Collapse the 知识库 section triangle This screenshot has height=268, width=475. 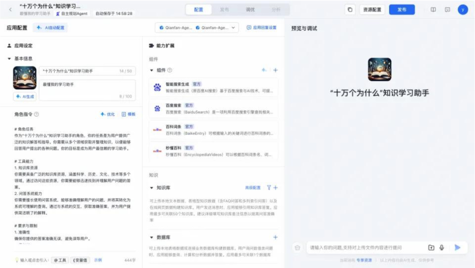[x=152, y=187]
